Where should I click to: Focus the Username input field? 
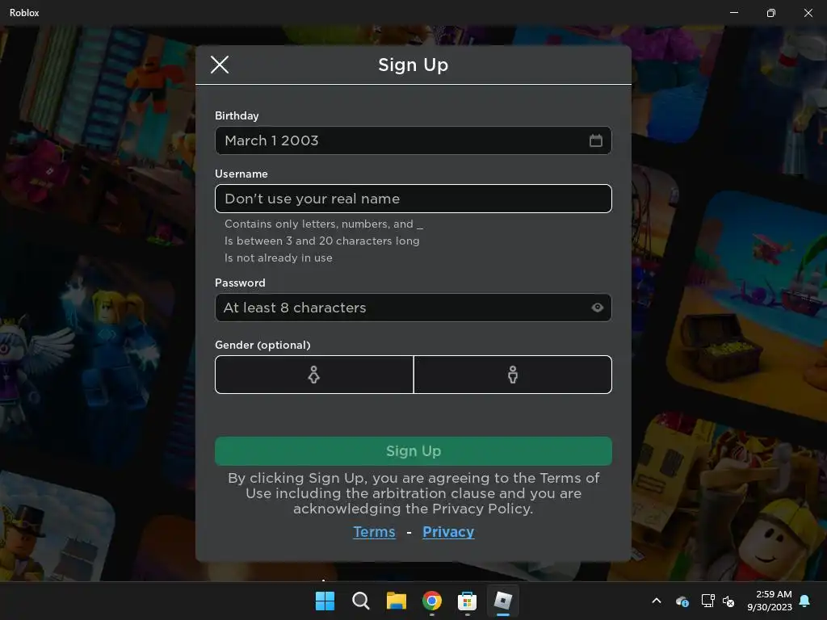pyautogui.click(x=413, y=199)
